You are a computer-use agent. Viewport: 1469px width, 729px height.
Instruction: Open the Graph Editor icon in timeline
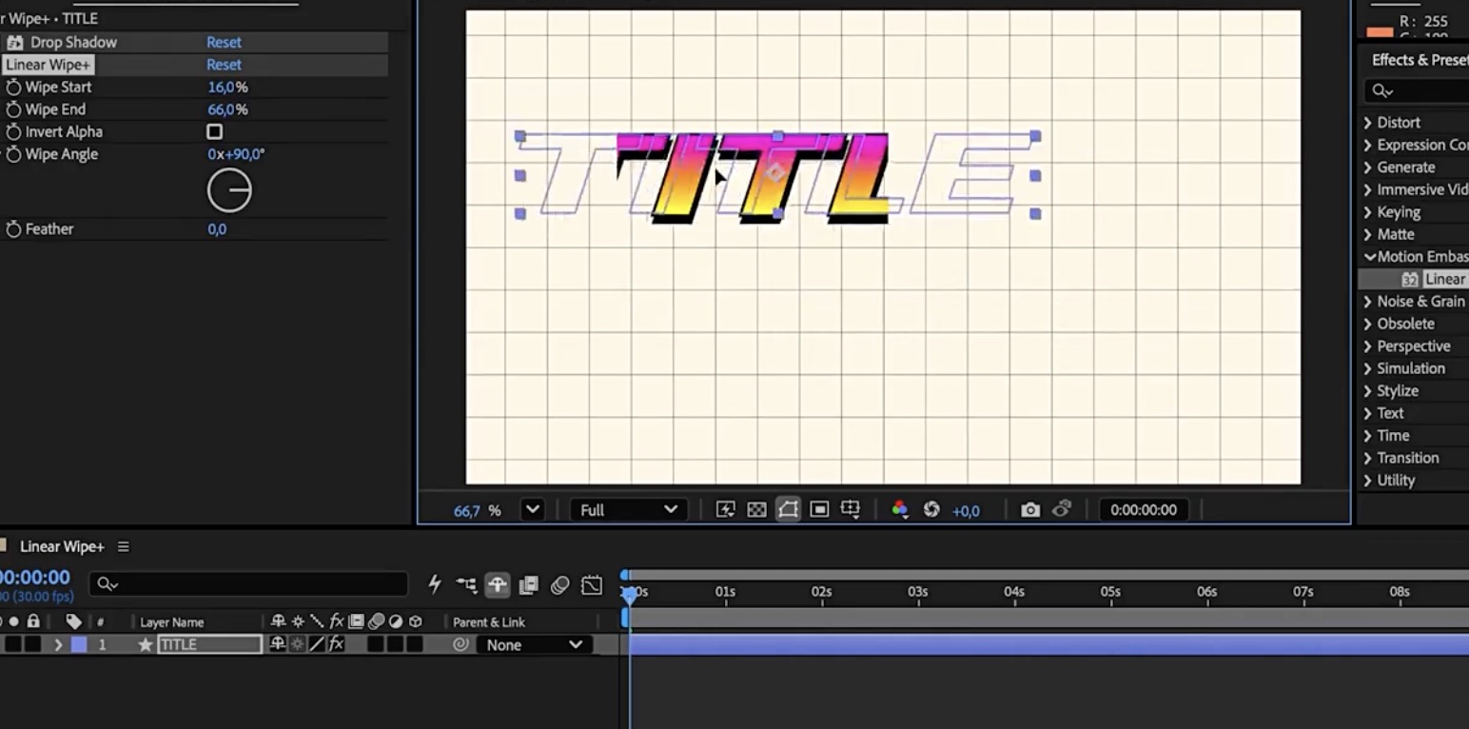click(x=592, y=585)
